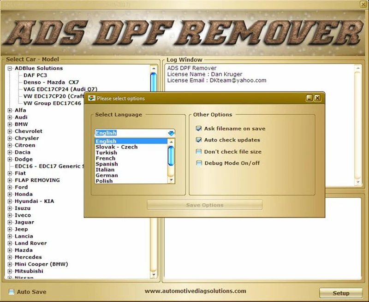This screenshot has height=302, width=369.
Task: Select EDC16 - EDC17 Generic tree item
Action: (49, 166)
